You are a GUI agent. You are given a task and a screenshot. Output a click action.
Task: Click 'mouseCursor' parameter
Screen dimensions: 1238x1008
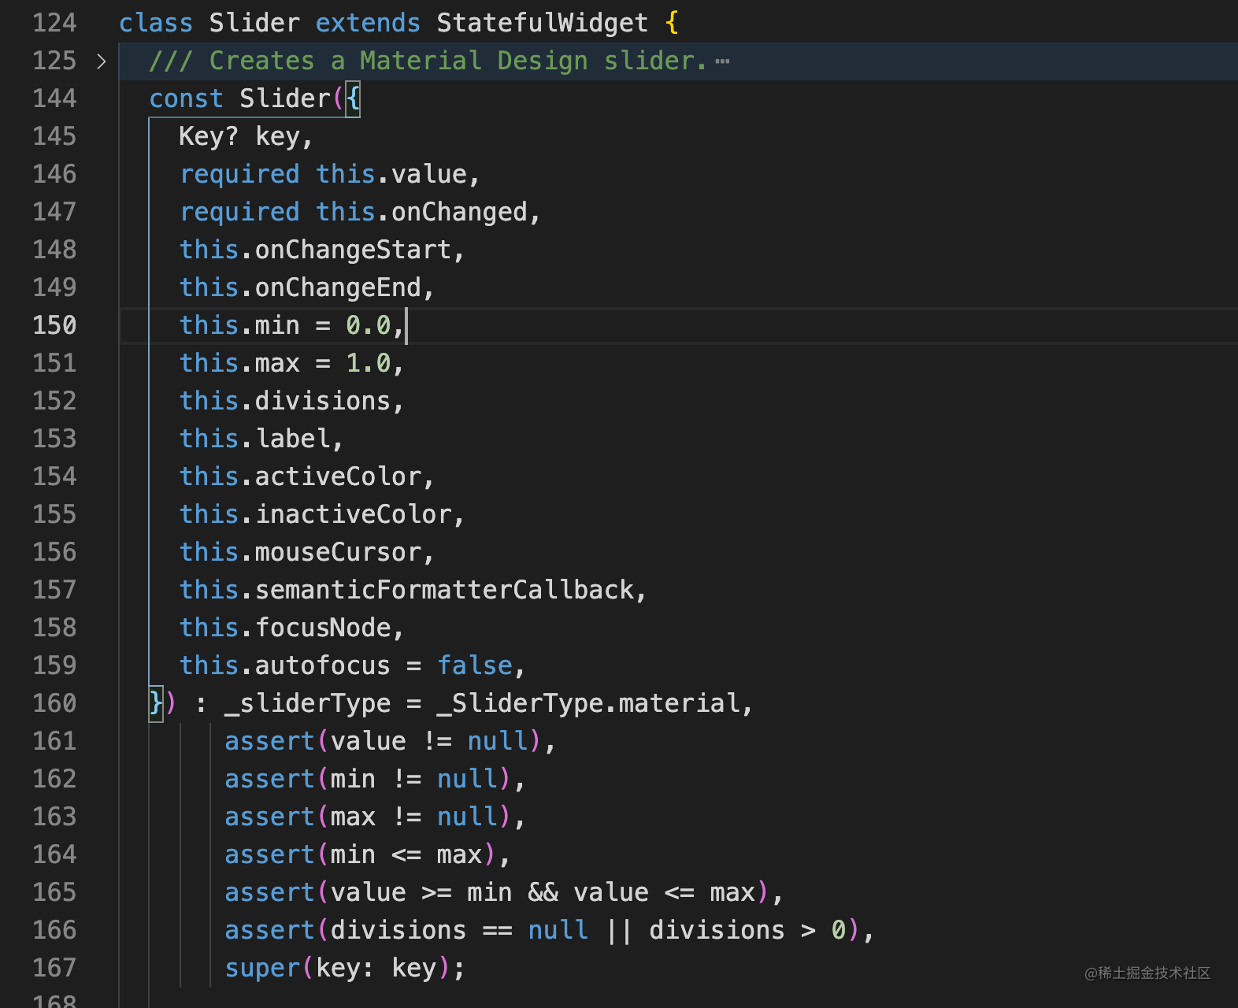pos(338,552)
